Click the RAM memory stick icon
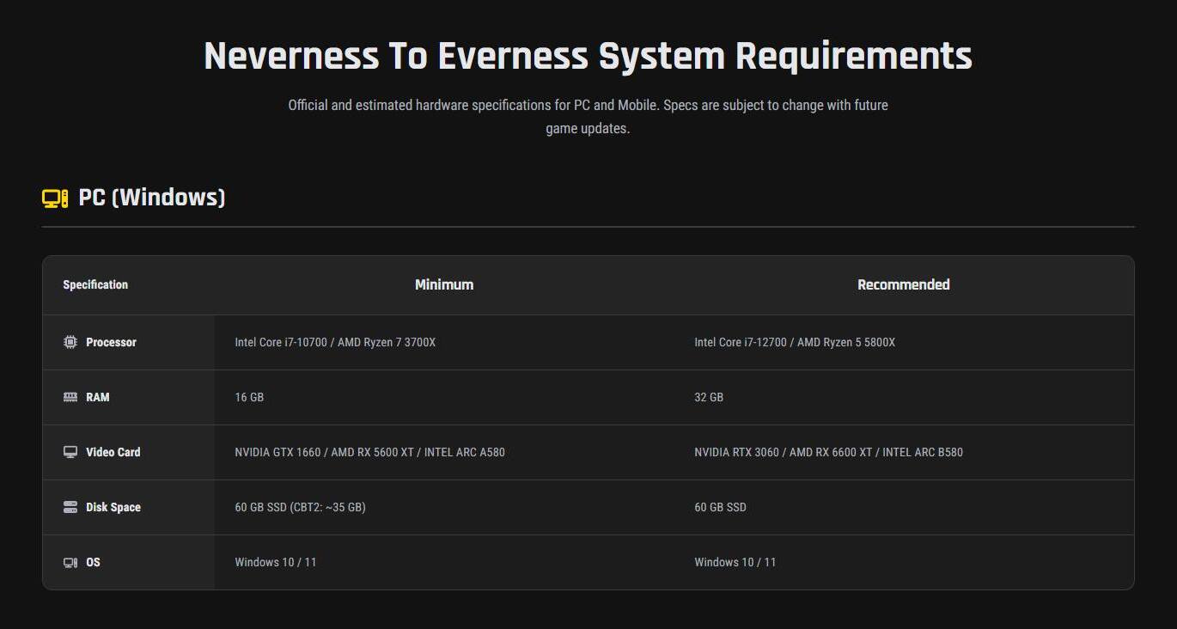The height and width of the screenshot is (629, 1177). [x=70, y=397]
